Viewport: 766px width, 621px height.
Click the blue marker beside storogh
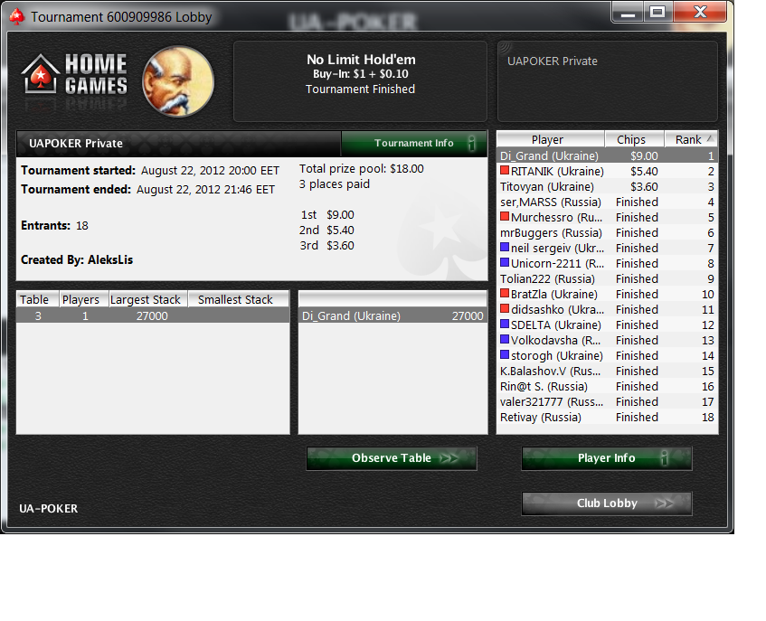pos(505,355)
